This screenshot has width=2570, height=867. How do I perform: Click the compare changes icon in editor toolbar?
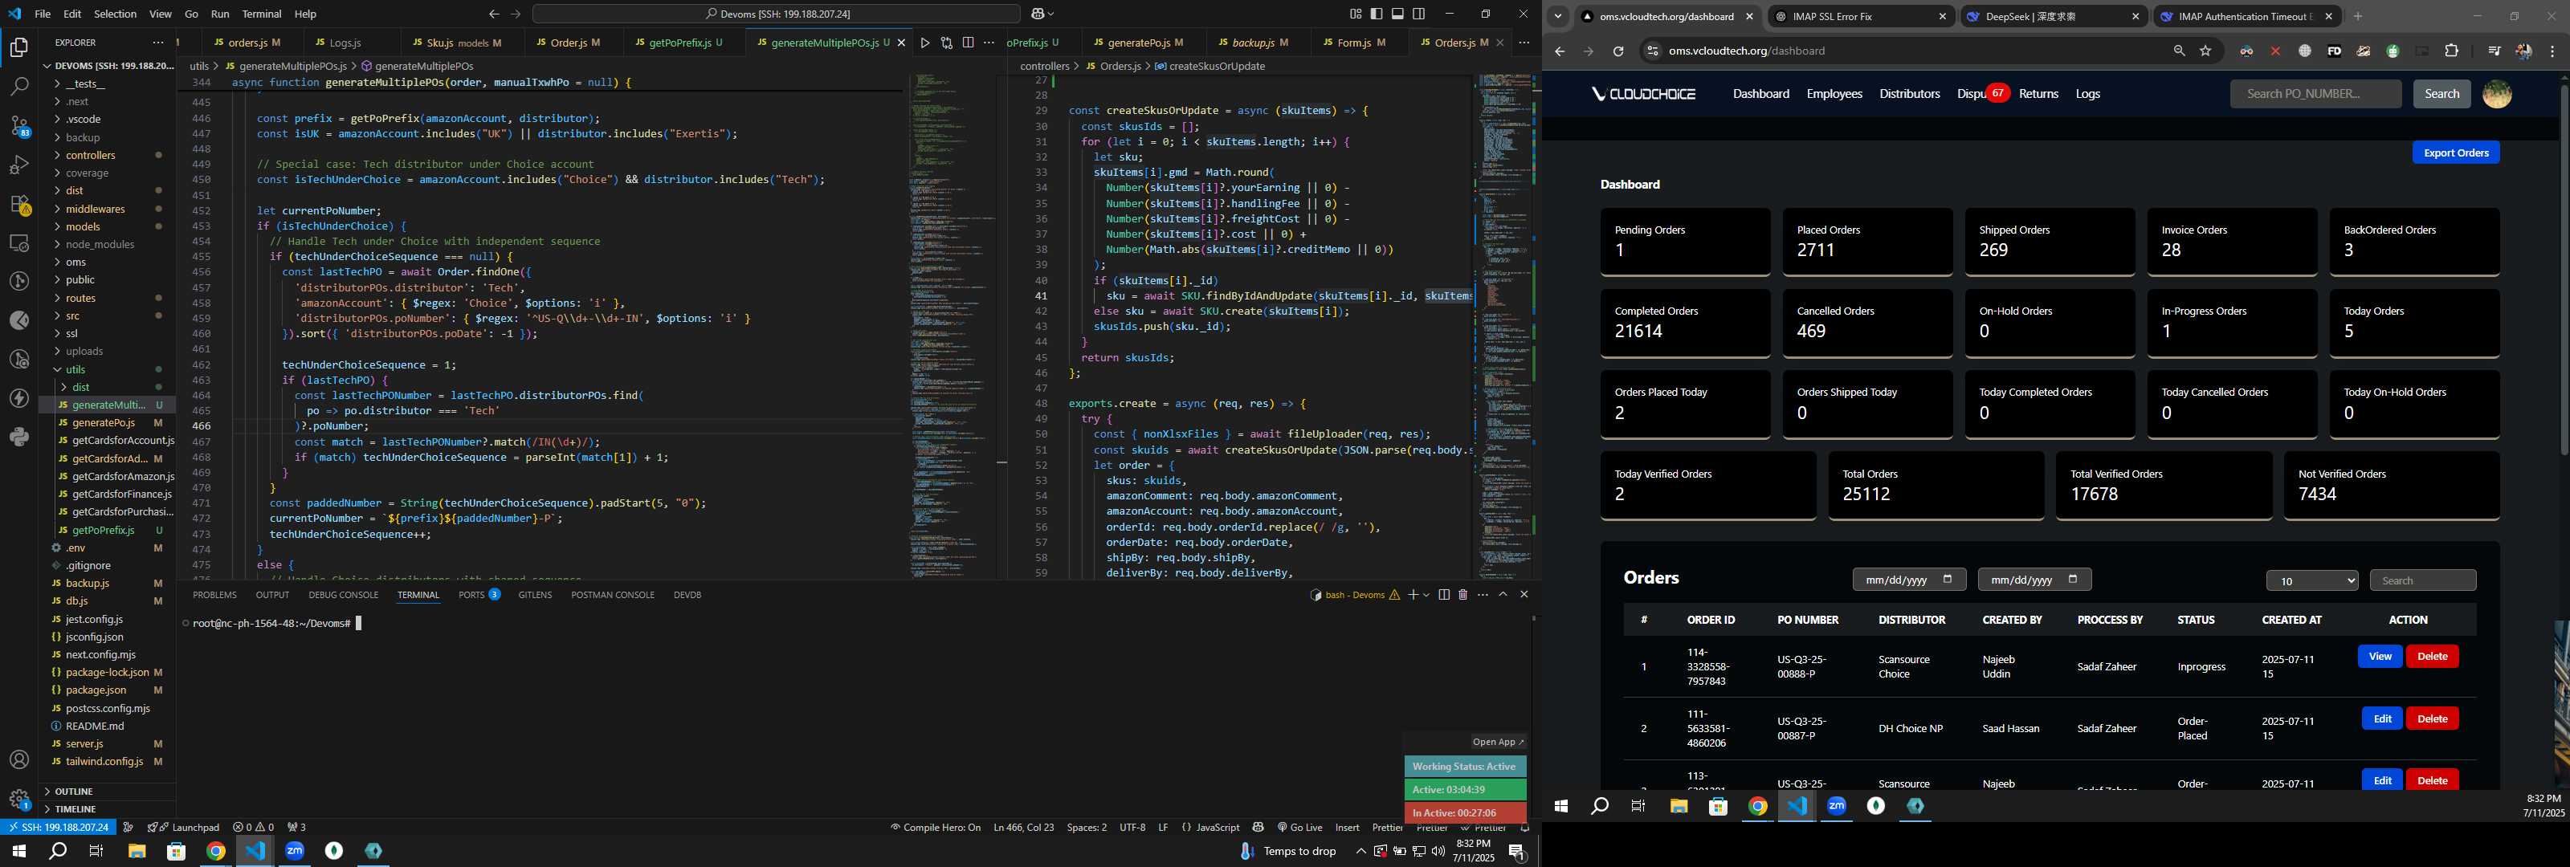click(x=946, y=43)
